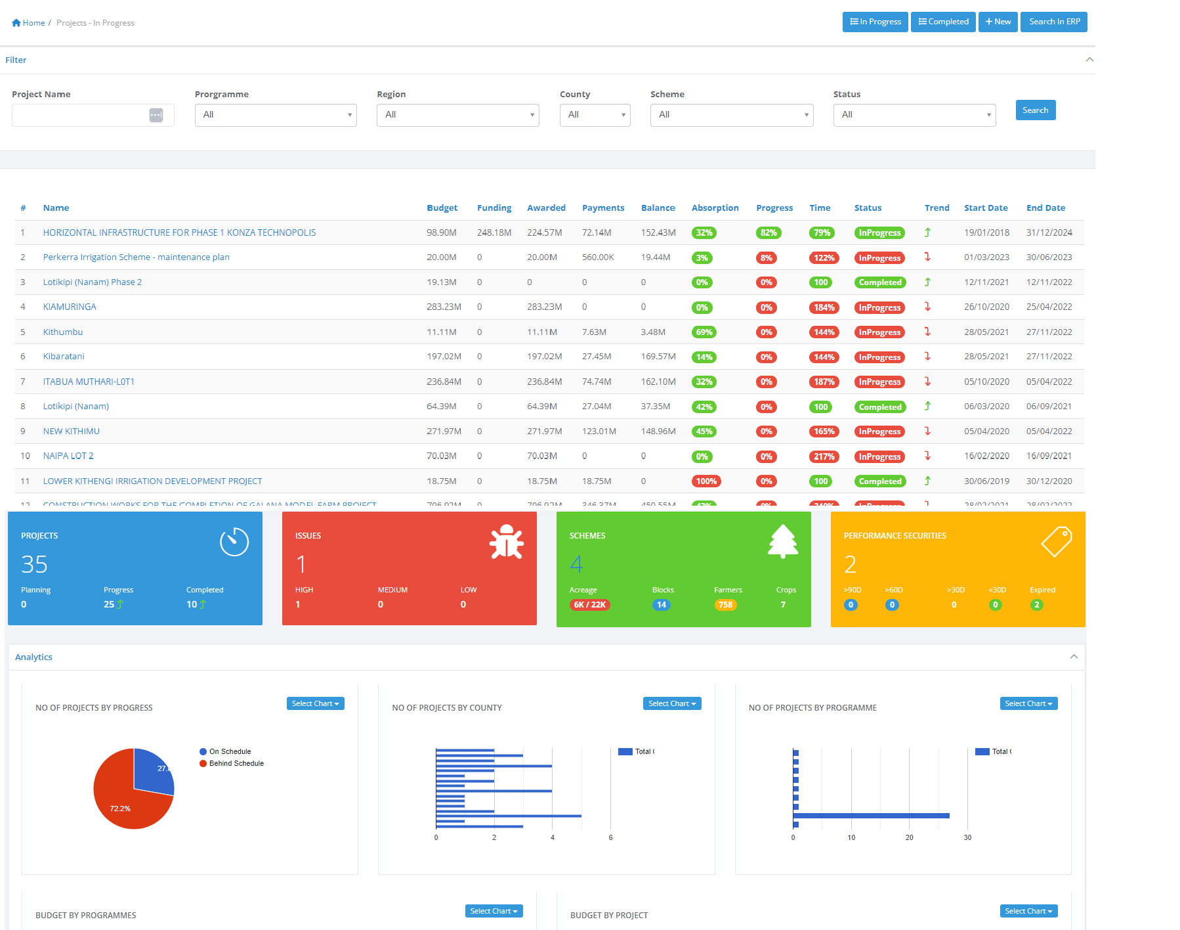
Task: Click the tag icon on Performance Securities card
Action: (1056, 541)
